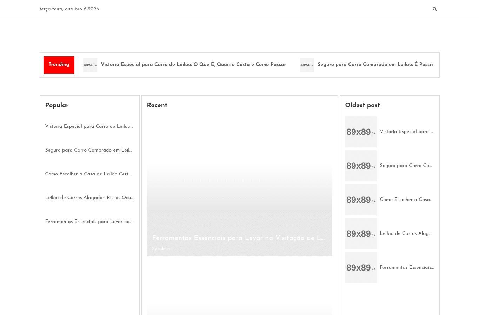Click 'admin' author link on featured post
This screenshot has width=479, height=315.
click(164, 249)
